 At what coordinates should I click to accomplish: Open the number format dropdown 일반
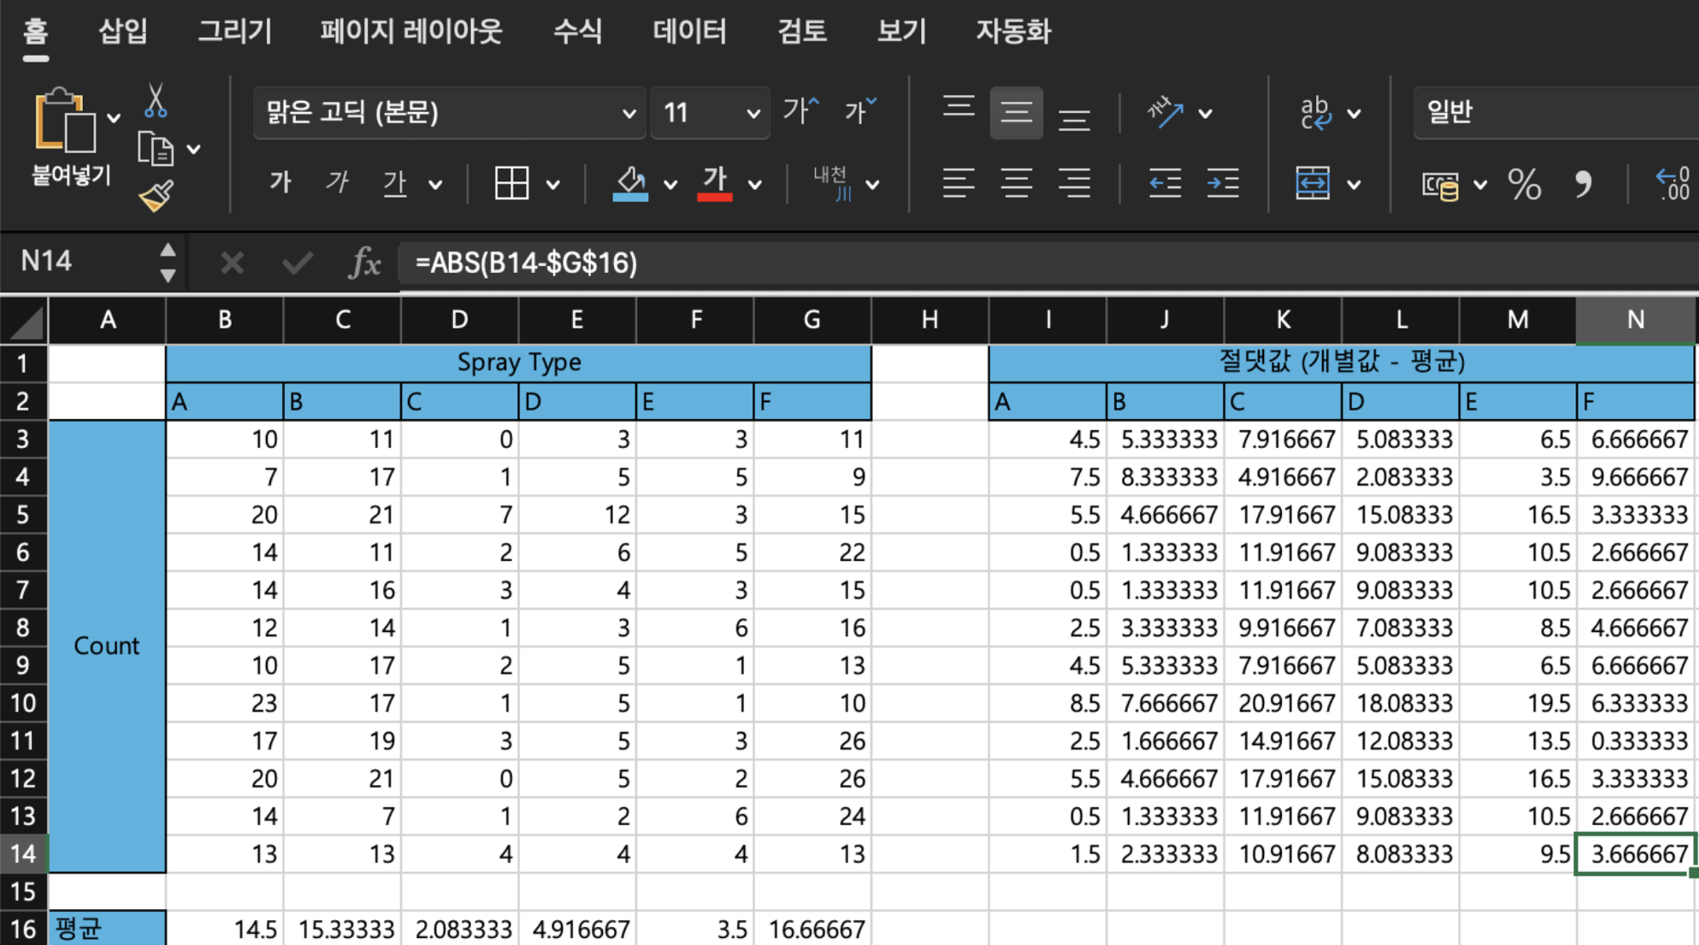(1552, 113)
